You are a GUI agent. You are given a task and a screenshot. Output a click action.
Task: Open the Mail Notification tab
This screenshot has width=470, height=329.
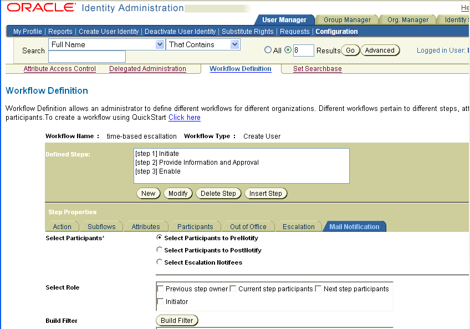(x=354, y=226)
